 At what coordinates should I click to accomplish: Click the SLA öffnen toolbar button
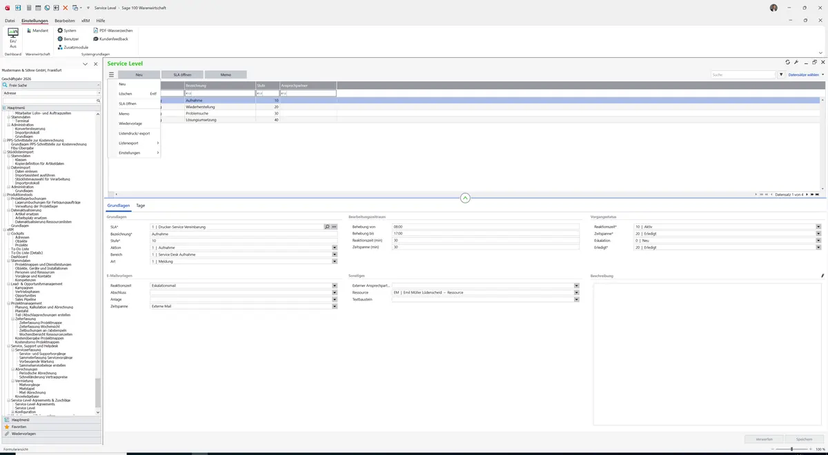182,74
